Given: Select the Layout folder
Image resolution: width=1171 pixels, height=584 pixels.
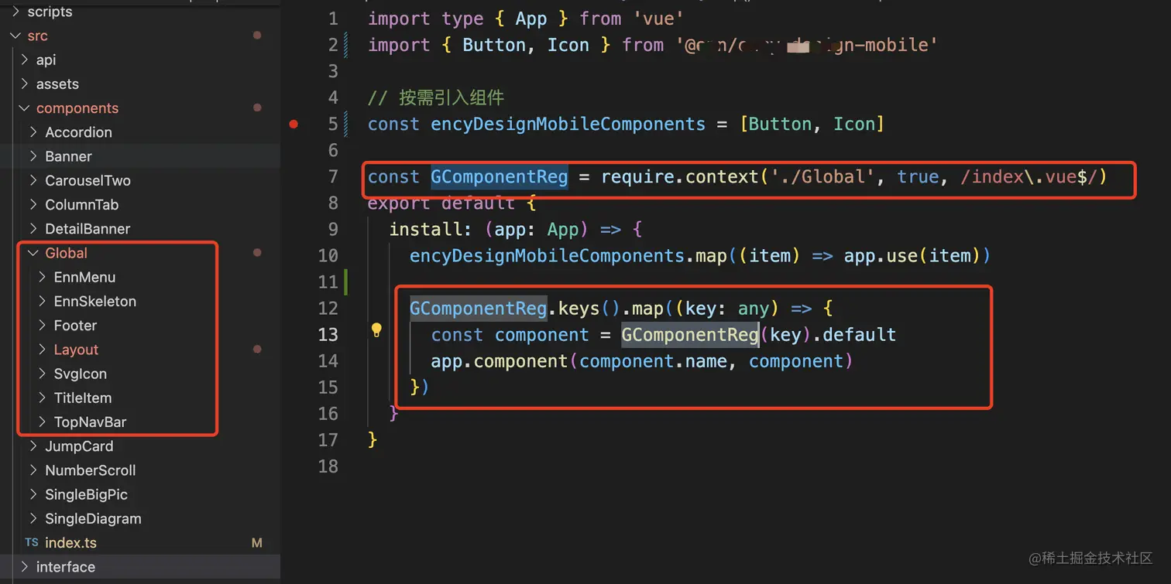Looking at the screenshot, I should click(76, 350).
